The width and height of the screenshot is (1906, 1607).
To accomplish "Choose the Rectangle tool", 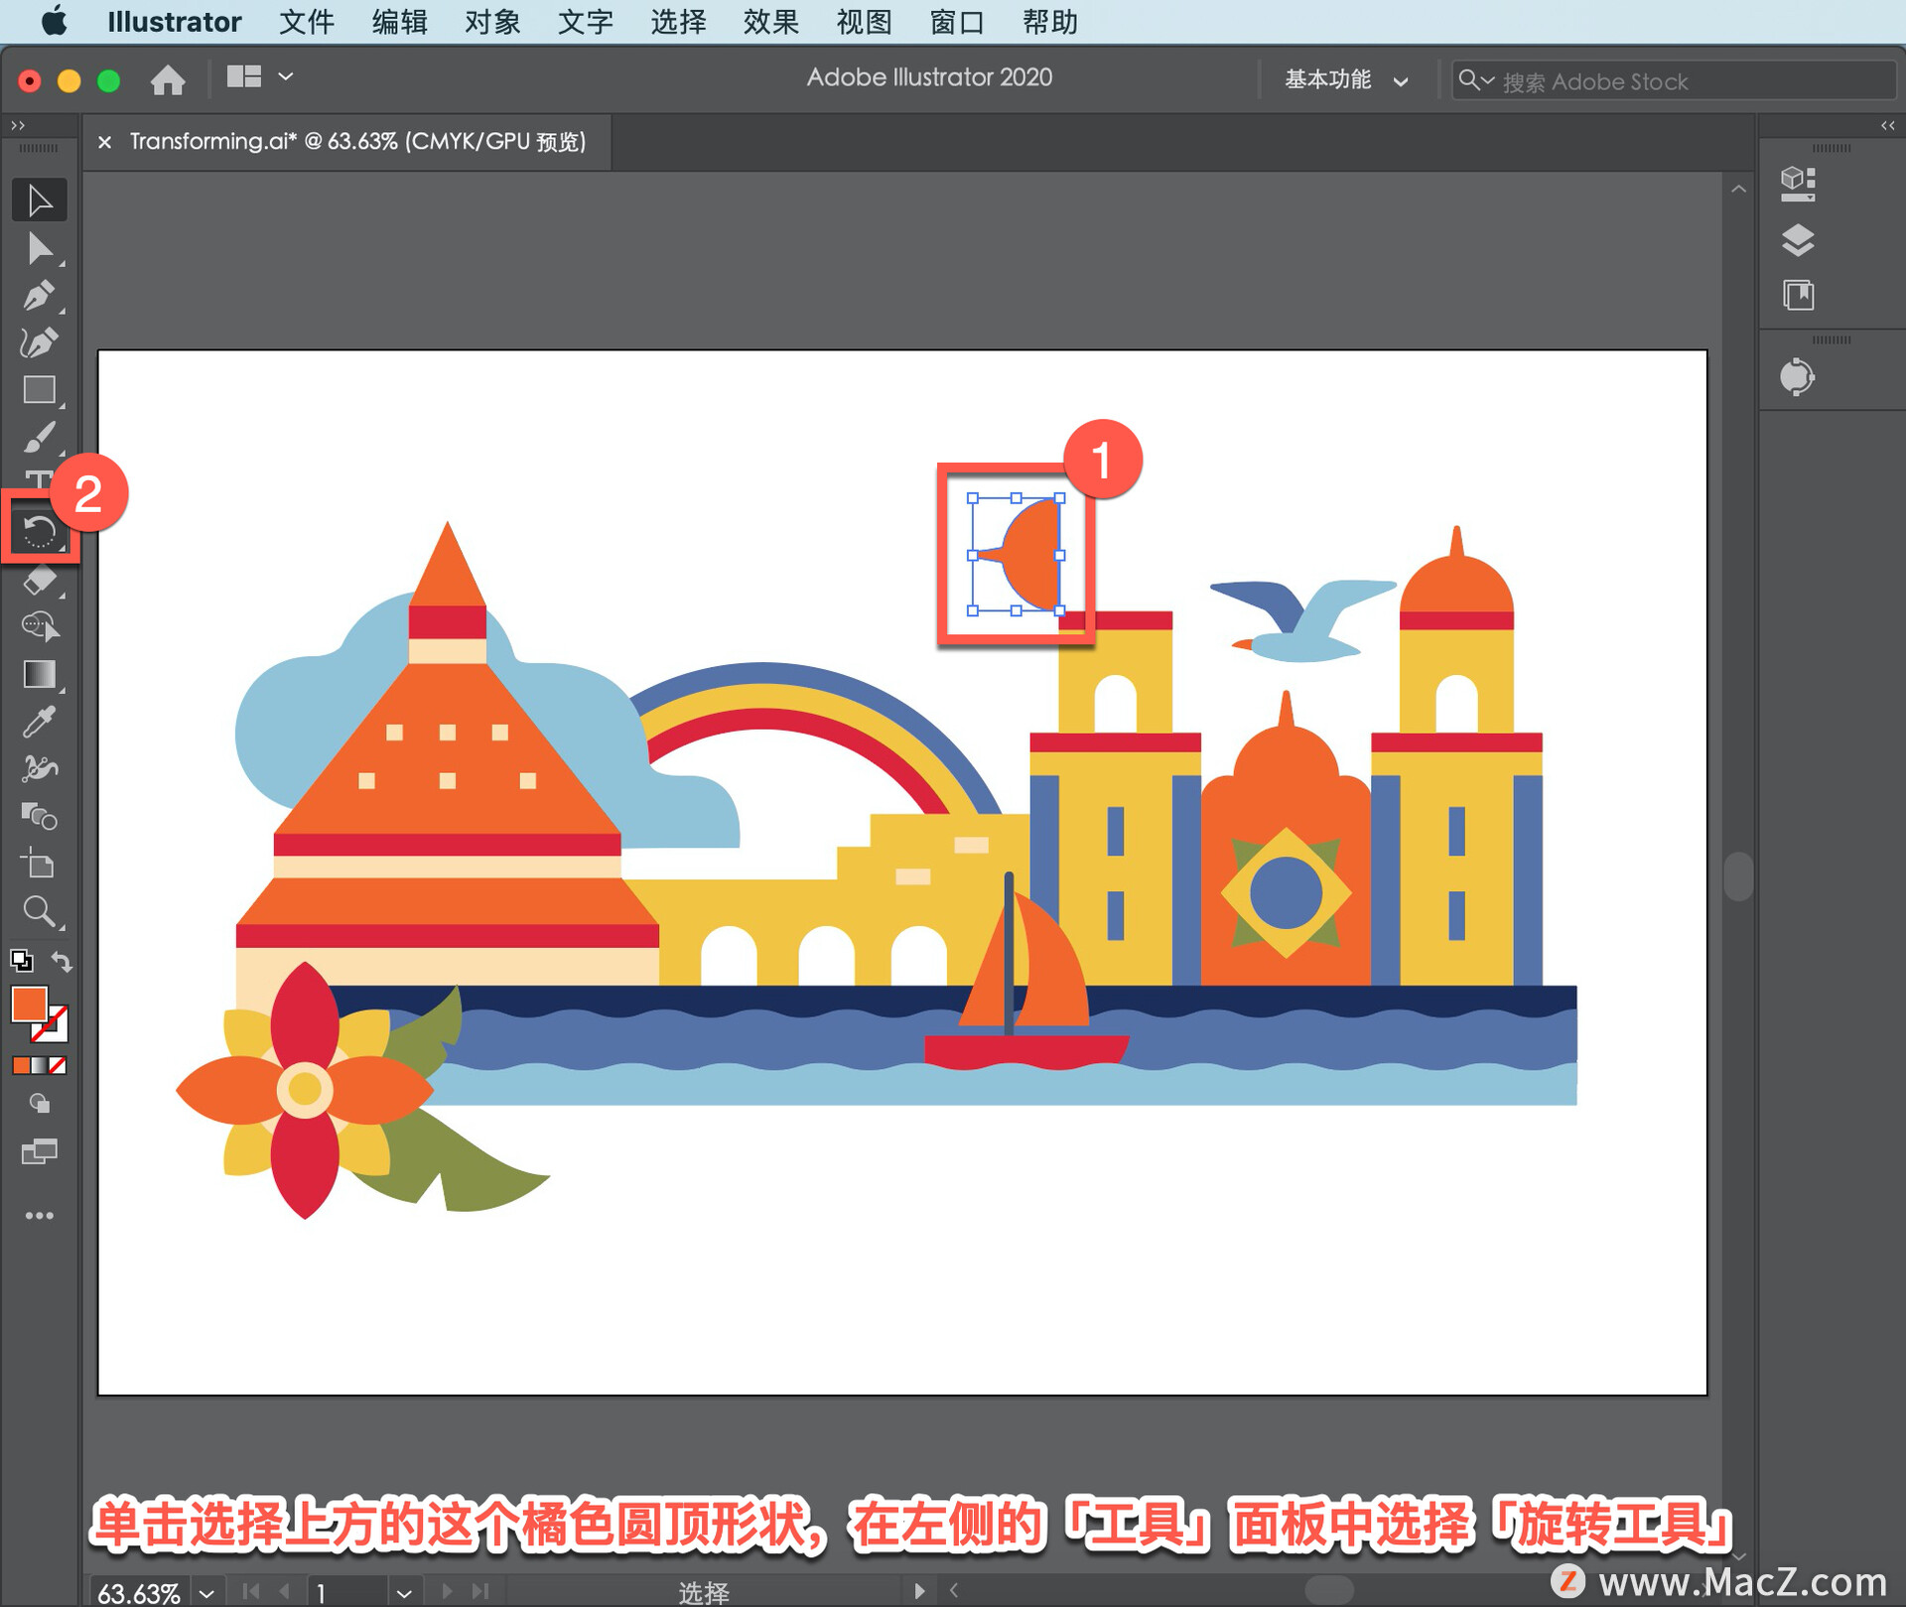I will click(x=39, y=390).
